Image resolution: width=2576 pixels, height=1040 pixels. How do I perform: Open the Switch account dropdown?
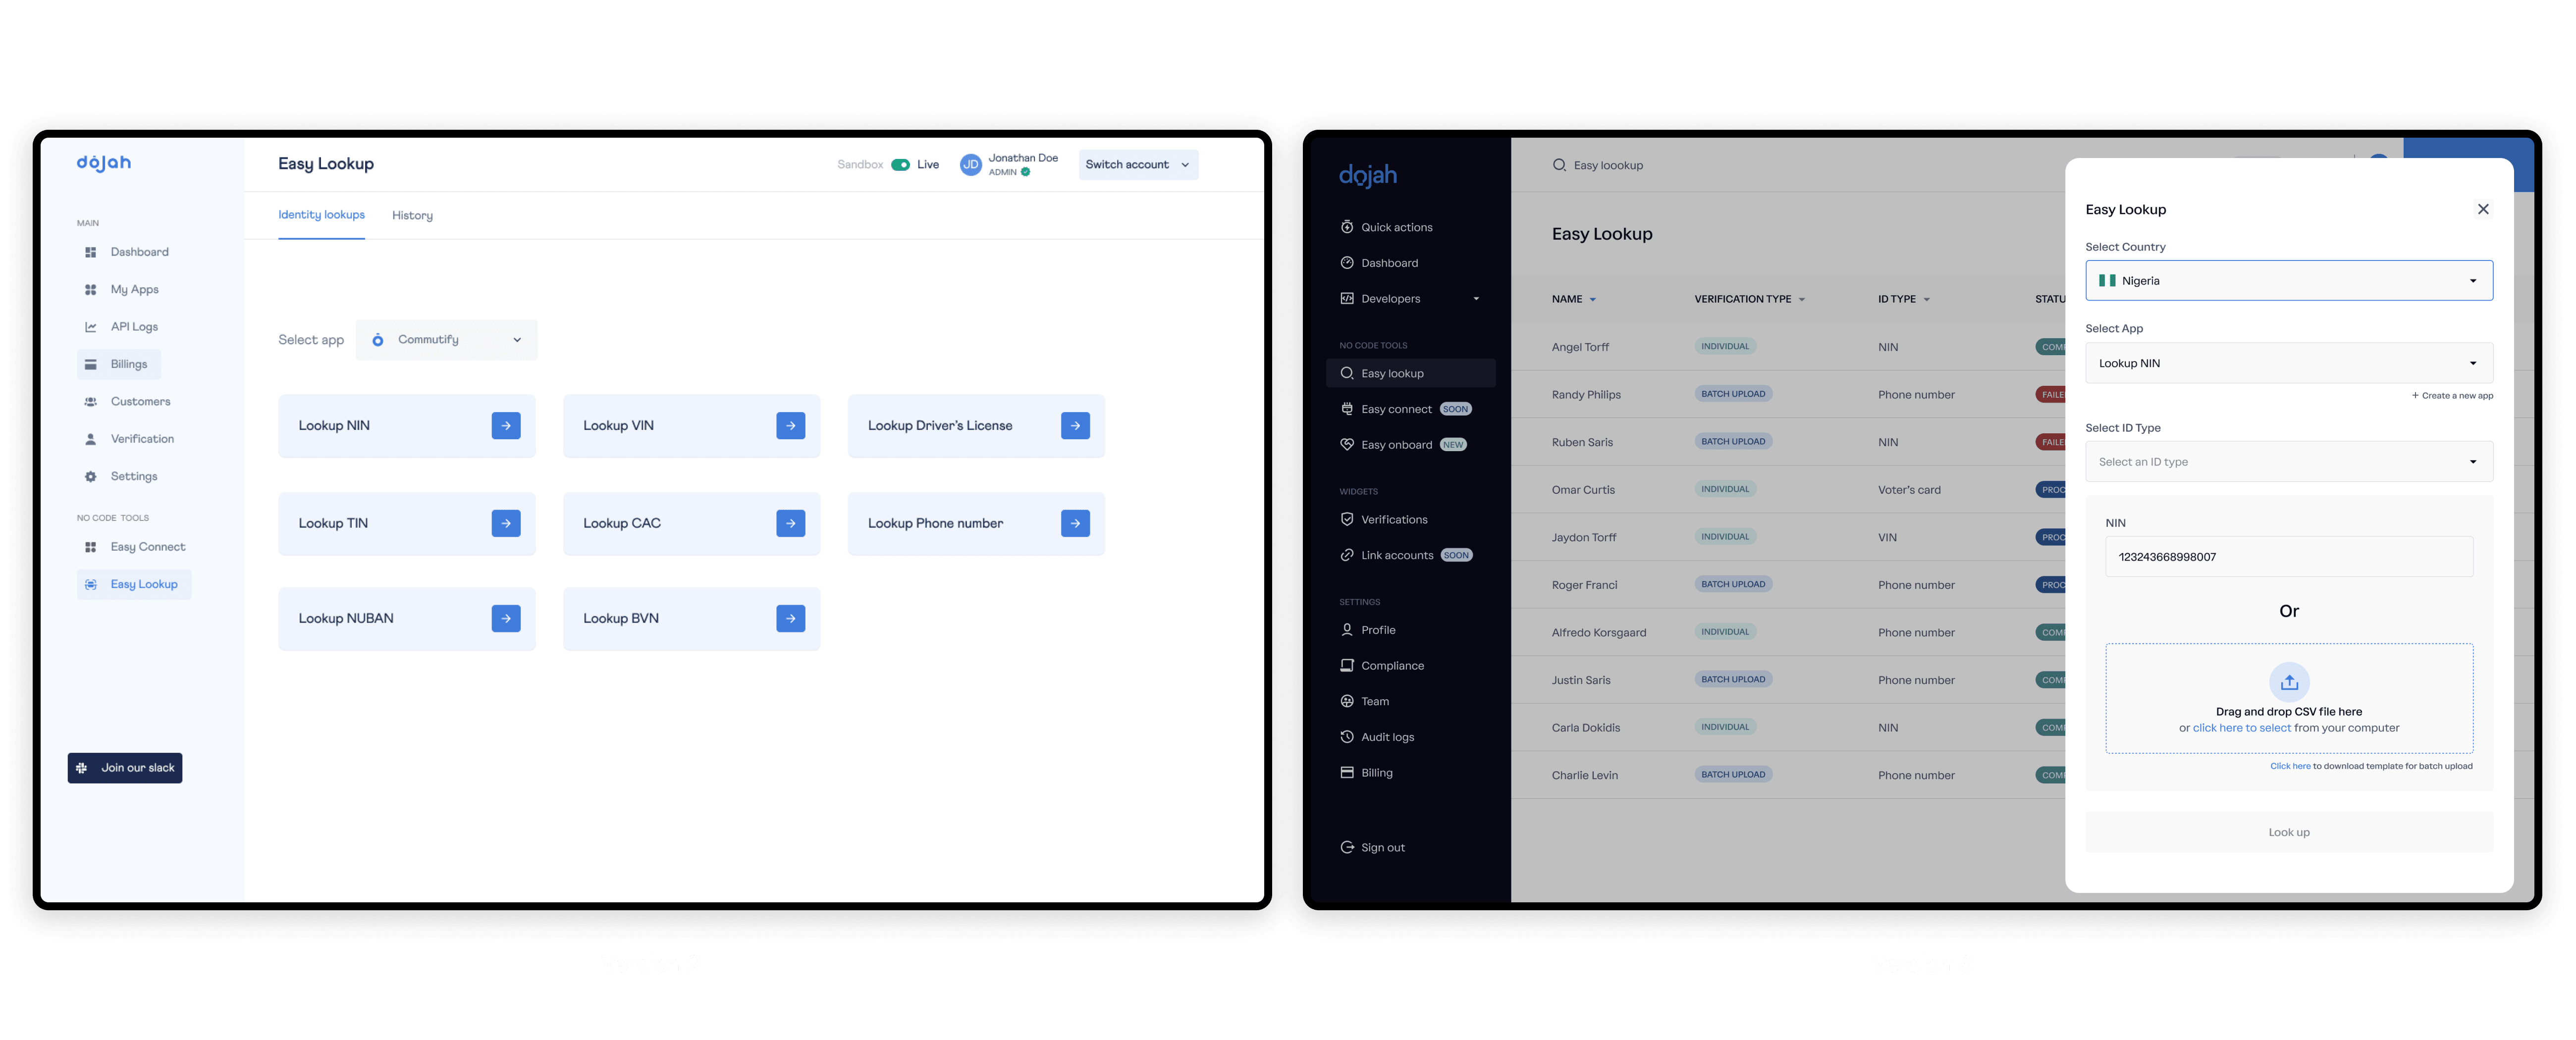pyautogui.click(x=1137, y=165)
